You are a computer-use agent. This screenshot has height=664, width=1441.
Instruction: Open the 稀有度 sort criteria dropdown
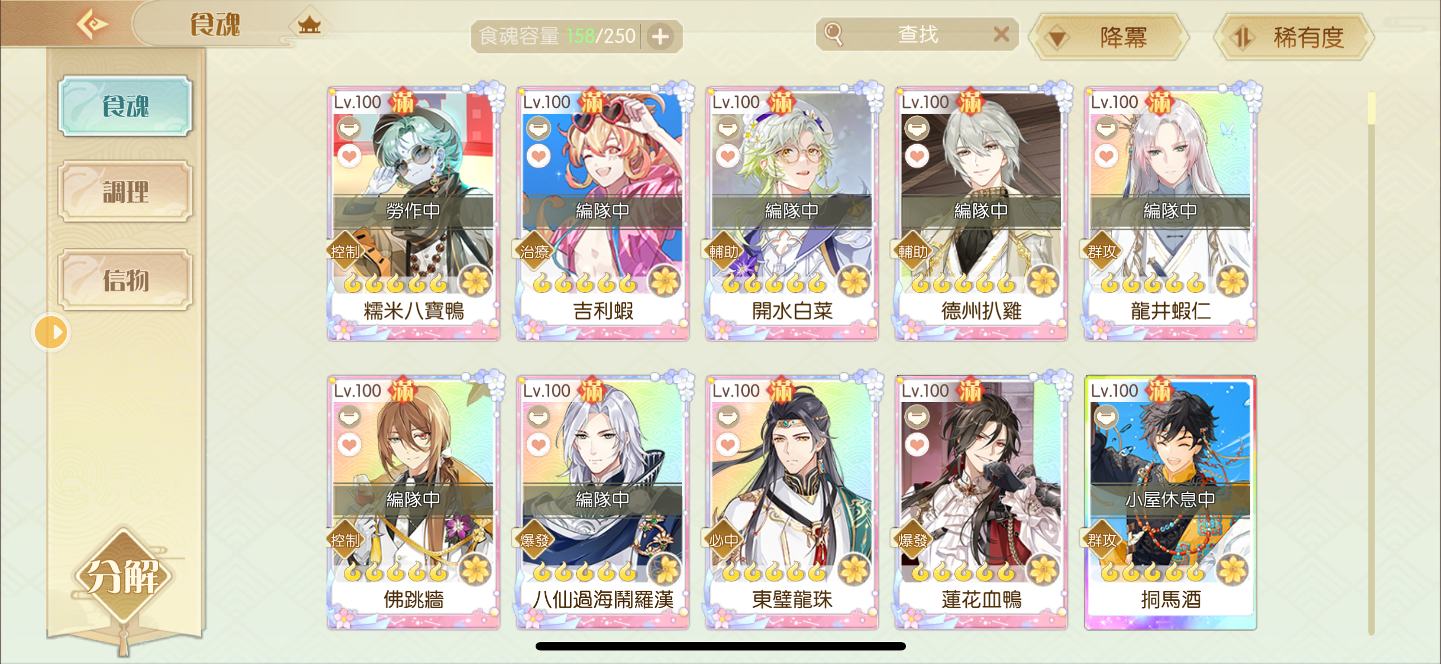(1294, 37)
